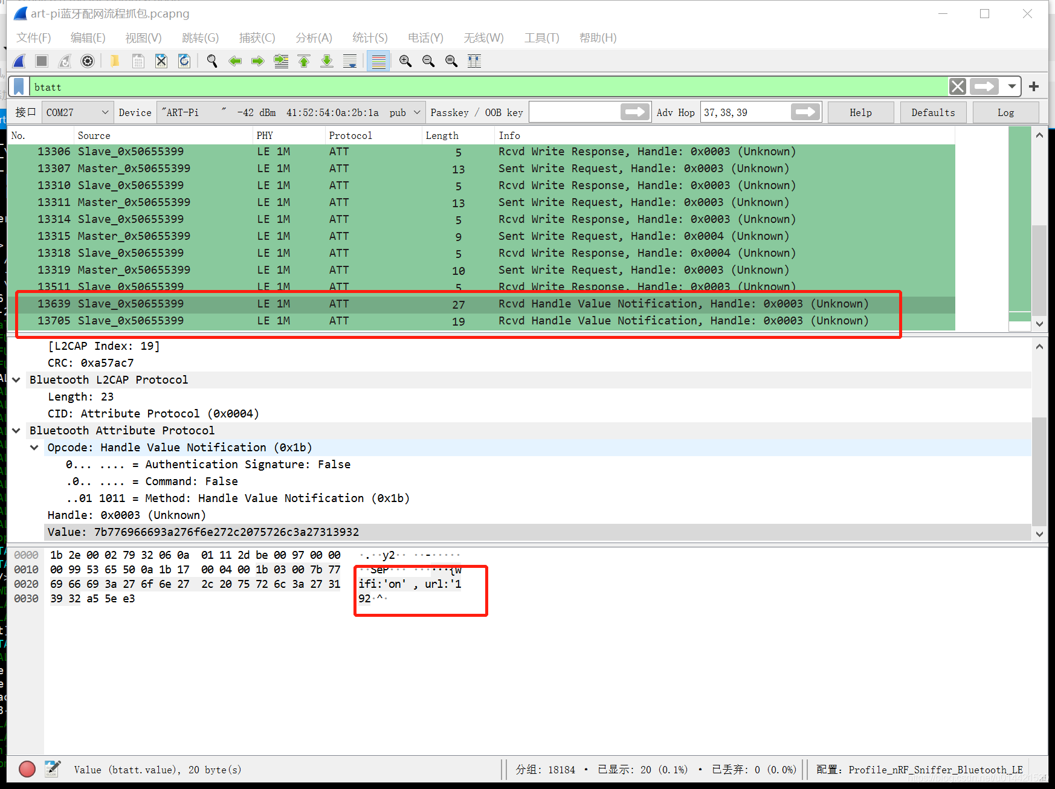The width and height of the screenshot is (1055, 789).
Task: Collapse the Bluetooth Attribute Protocol tree
Action: click(16, 431)
